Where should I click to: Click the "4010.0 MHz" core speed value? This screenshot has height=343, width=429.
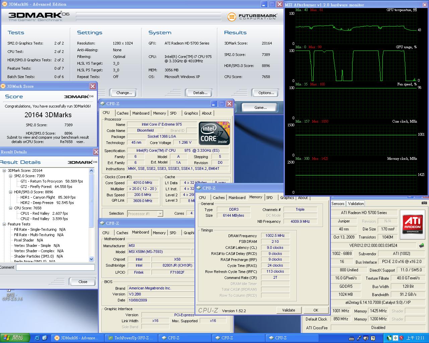(x=143, y=183)
